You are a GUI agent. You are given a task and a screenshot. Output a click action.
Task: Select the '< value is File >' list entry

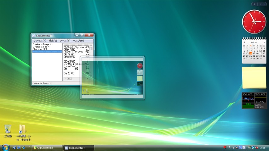(41, 47)
